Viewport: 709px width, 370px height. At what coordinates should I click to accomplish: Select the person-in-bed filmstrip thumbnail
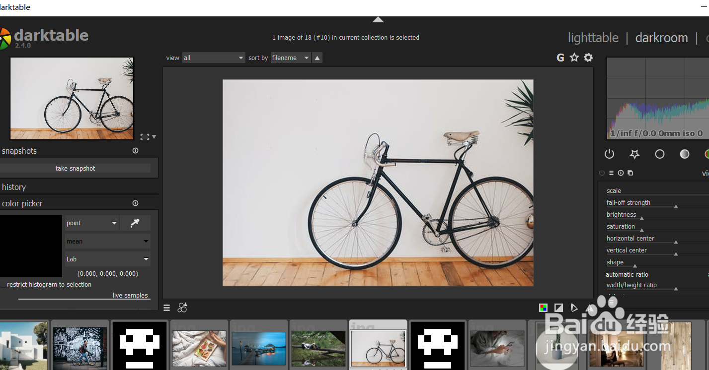pos(497,349)
